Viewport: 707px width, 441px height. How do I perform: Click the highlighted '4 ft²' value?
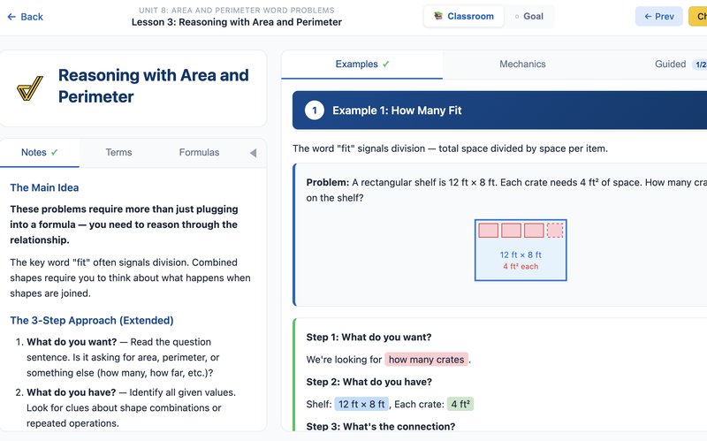point(460,404)
